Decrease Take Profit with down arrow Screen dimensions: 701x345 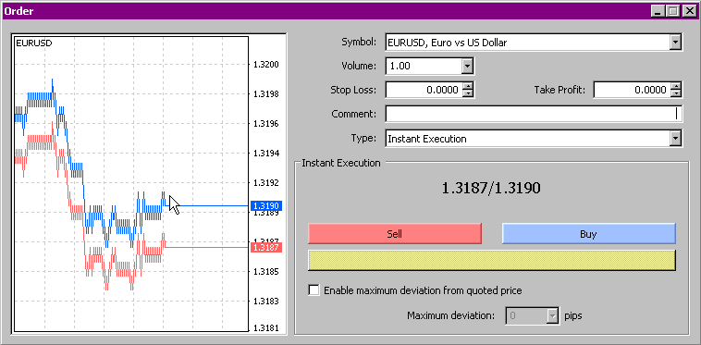(675, 93)
